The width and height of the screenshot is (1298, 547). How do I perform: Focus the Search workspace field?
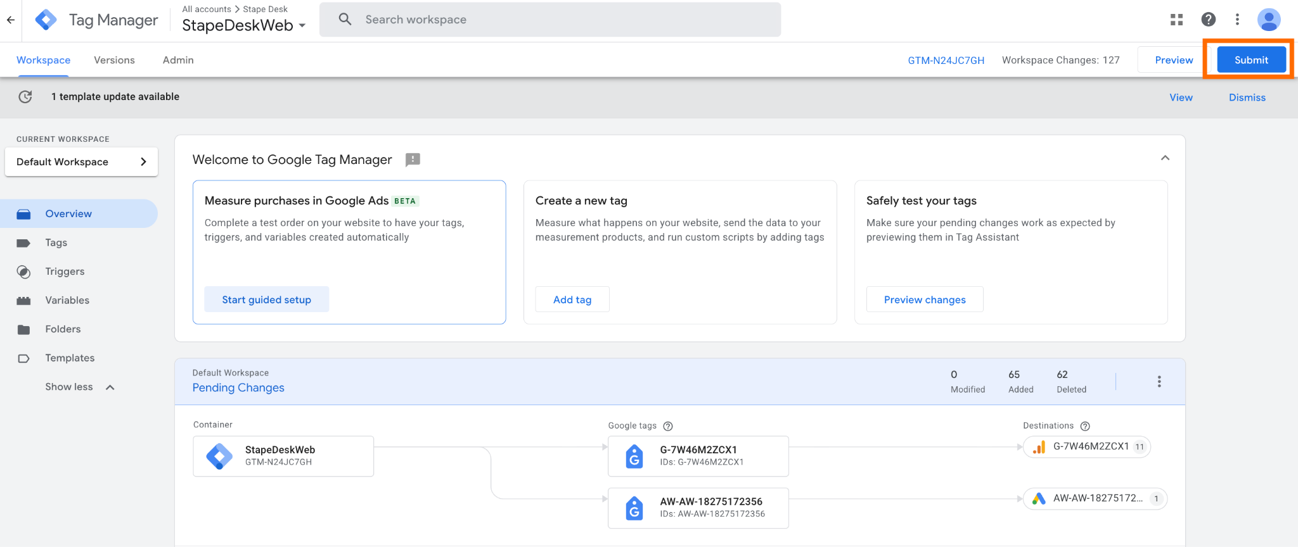tap(550, 20)
